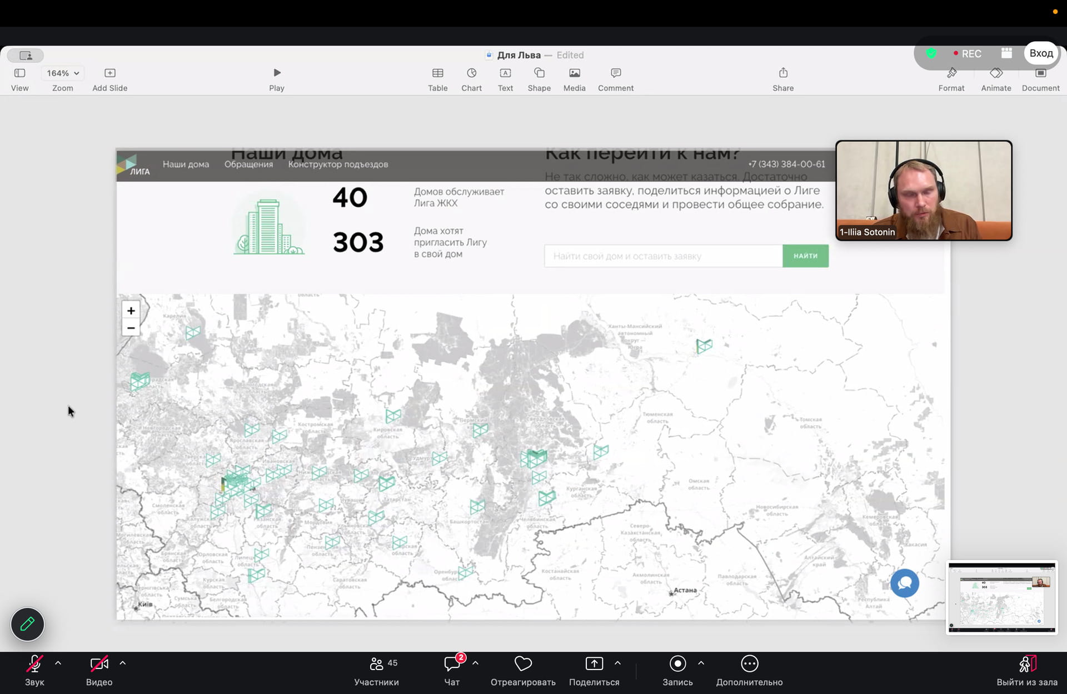
Task: Open the Format panel tab
Action: coord(951,73)
